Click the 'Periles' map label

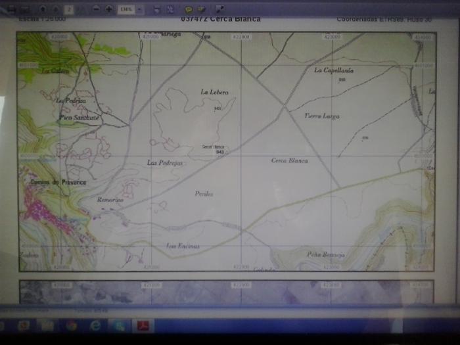204,194
